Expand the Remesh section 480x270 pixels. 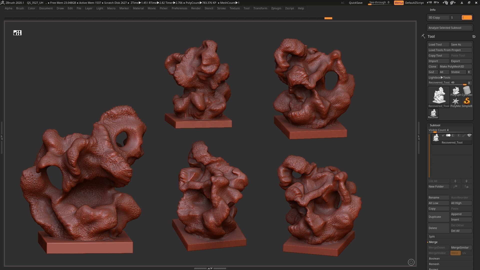[x=434, y=264]
